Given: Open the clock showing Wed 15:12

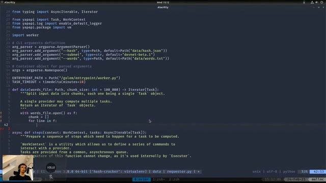Looking at the screenshot, I should click(x=163, y=2).
